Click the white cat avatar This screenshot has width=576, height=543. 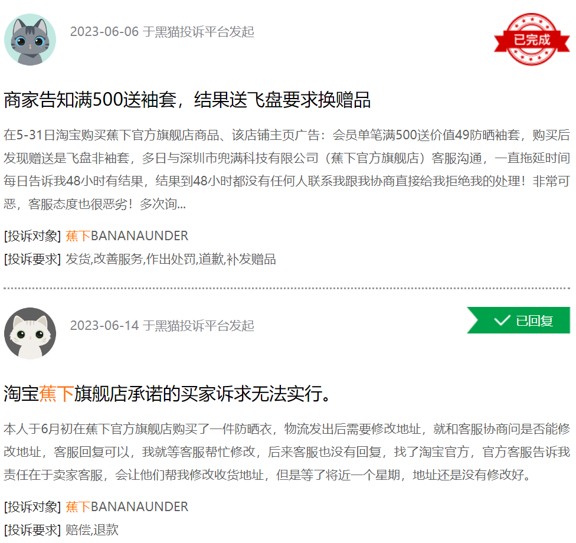coord(30,333)
